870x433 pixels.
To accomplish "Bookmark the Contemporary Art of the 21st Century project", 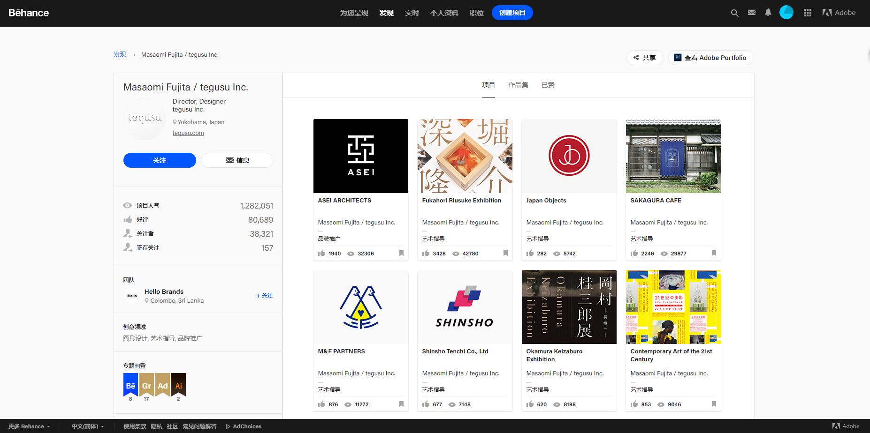I will click(714, 404).
